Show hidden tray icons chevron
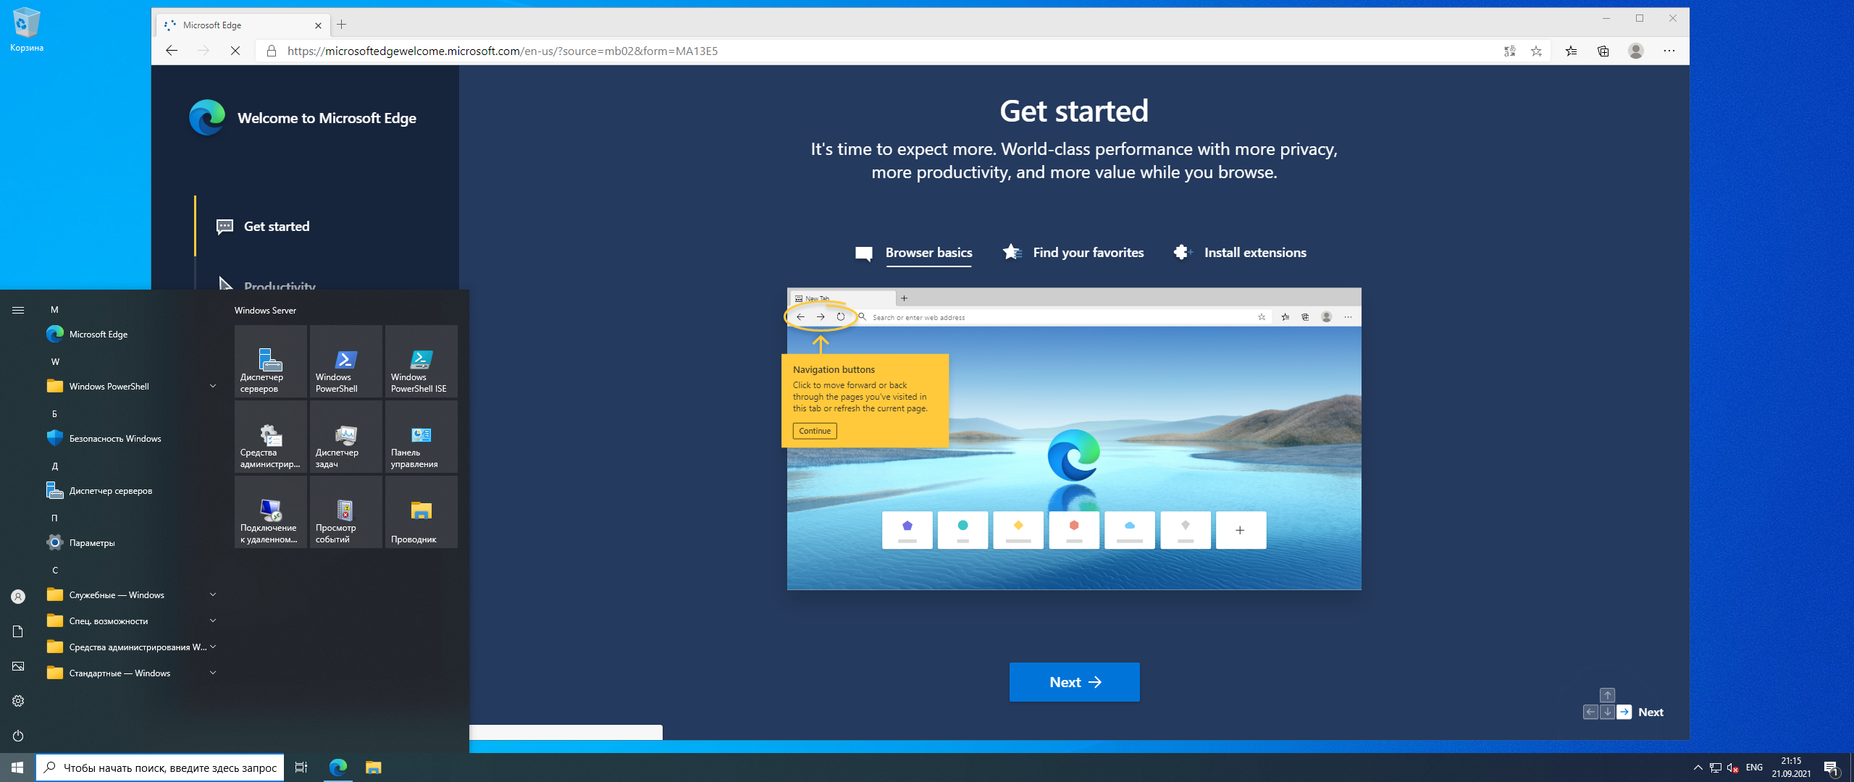The width and height of the screenshot is (1854, 782). click(x=1698, y=768)
